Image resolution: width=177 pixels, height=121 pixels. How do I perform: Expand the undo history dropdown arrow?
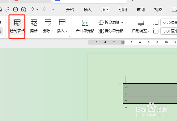(x=37, y=10)
